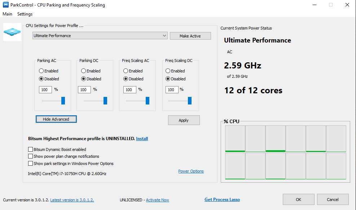Minimize the ParkControl window
The width and height of the screenshot is (356, 210).
click(x=315, y=5)
